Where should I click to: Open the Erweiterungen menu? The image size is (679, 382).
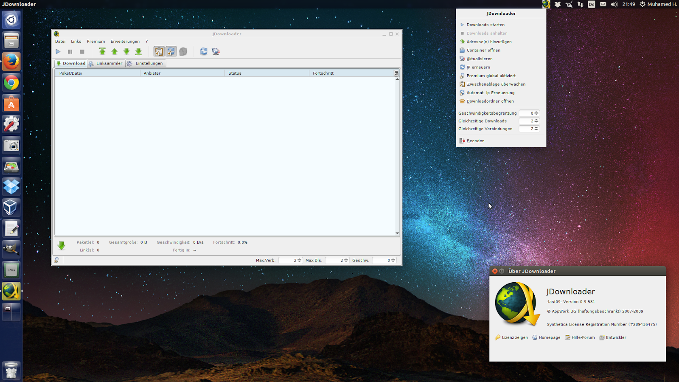(125, 42)
